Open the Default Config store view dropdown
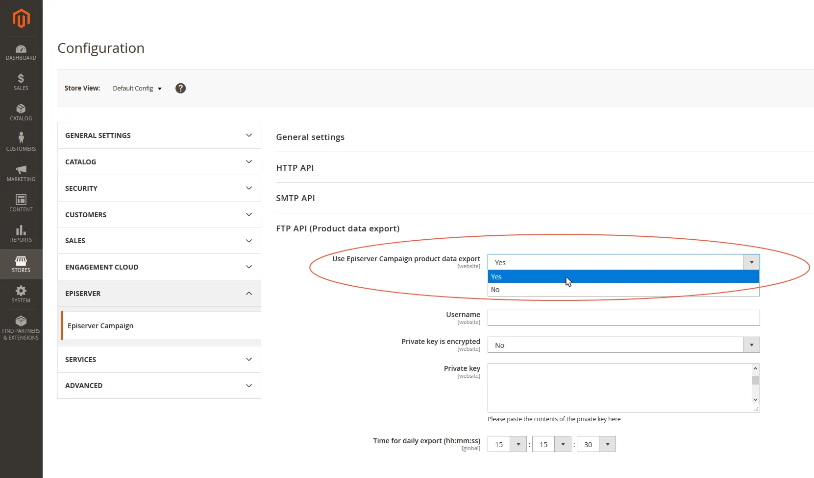 pos(137,89)
